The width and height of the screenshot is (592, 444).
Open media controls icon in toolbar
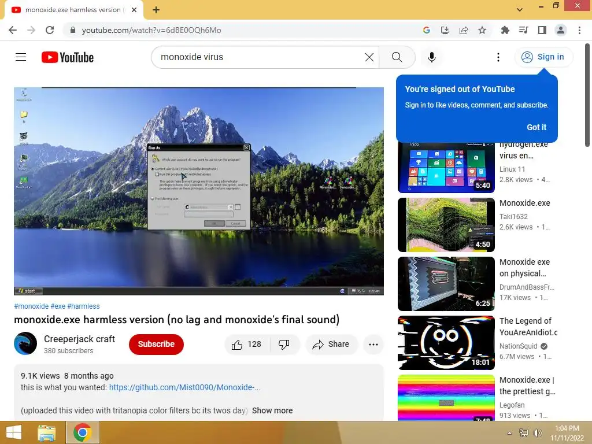523,30
